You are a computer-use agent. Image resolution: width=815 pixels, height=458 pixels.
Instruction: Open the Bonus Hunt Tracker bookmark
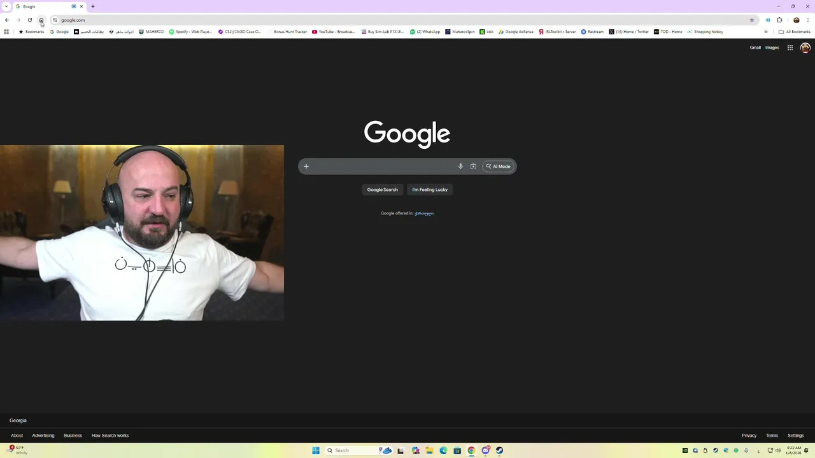coord(287,32)
